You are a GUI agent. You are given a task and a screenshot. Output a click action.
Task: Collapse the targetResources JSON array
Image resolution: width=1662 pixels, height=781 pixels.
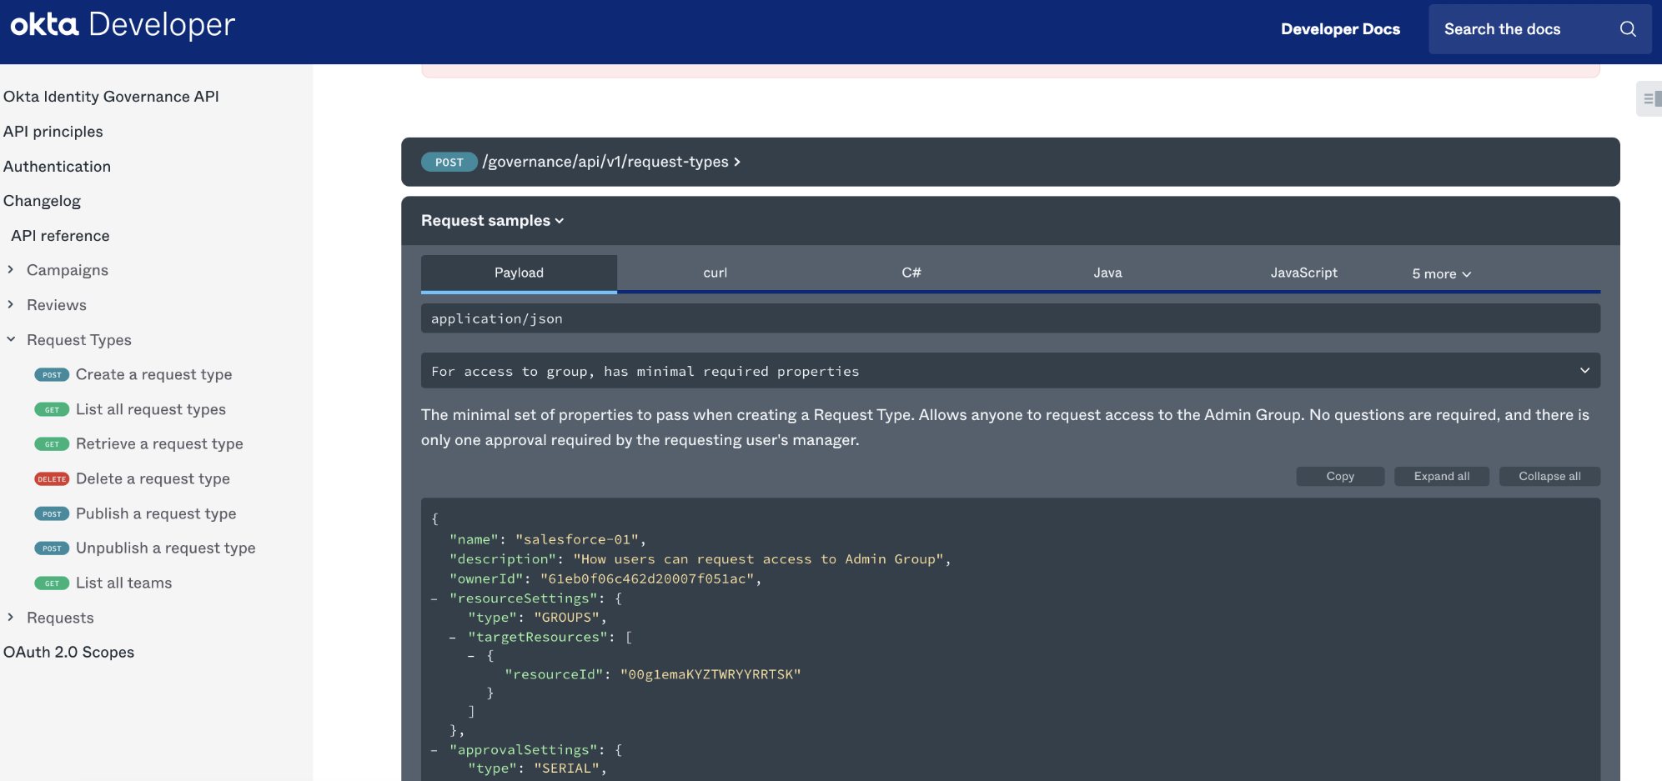453,638
